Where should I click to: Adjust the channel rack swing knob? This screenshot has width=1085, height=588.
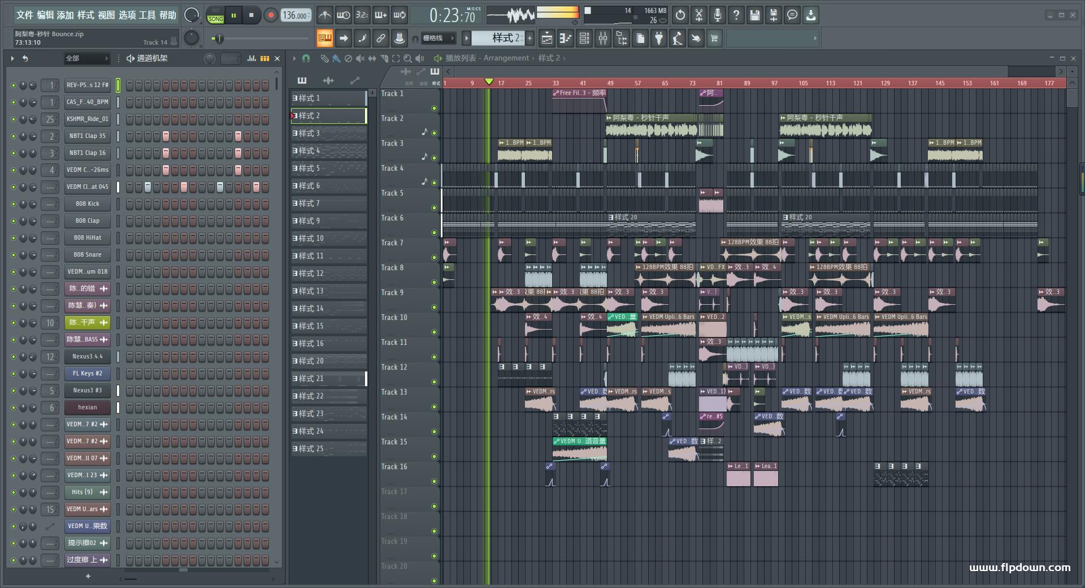point(210,58)
